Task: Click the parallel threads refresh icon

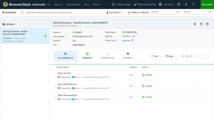Action: point(129,12)
